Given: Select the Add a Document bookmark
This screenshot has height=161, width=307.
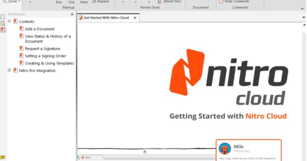Looking at the screenshot, I should (39, 29).
